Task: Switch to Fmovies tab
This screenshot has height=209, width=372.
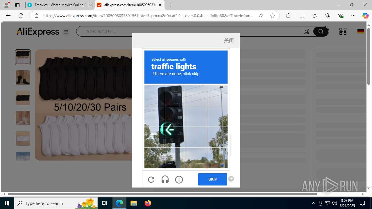Action: pos(60,5)
